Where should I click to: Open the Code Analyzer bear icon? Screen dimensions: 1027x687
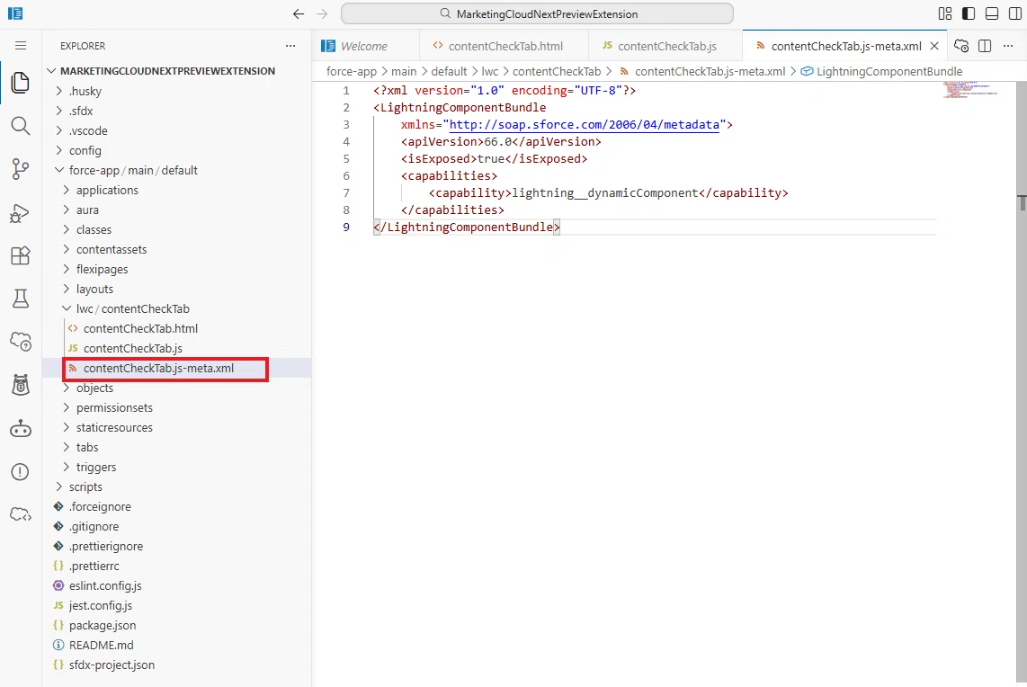21,385
